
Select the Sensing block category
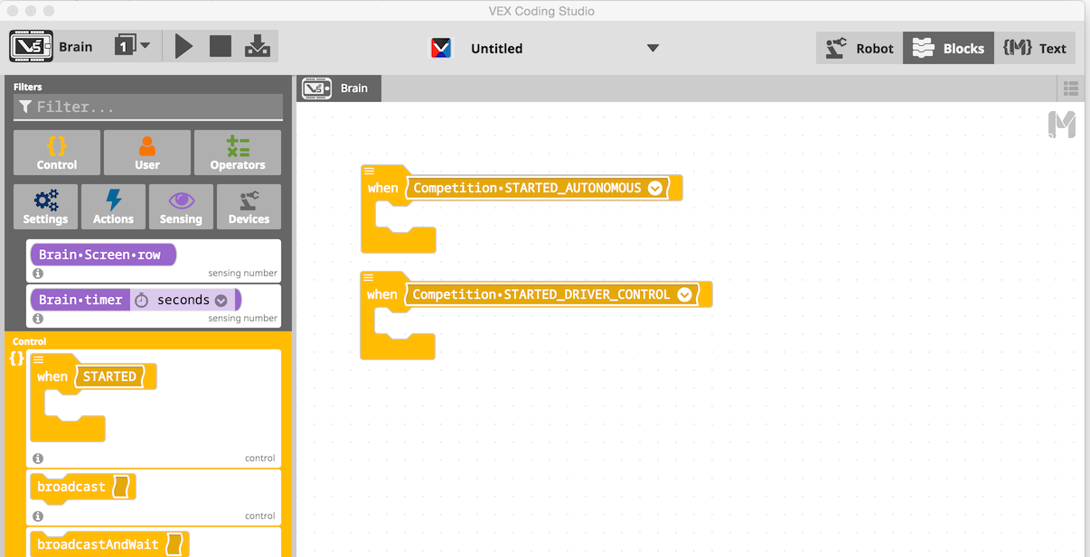click(181, 207)
